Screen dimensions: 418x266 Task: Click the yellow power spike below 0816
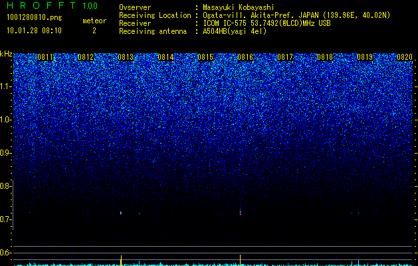tap(240, 259)
